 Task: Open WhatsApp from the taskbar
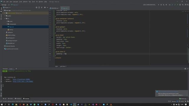tap(35, 105)
